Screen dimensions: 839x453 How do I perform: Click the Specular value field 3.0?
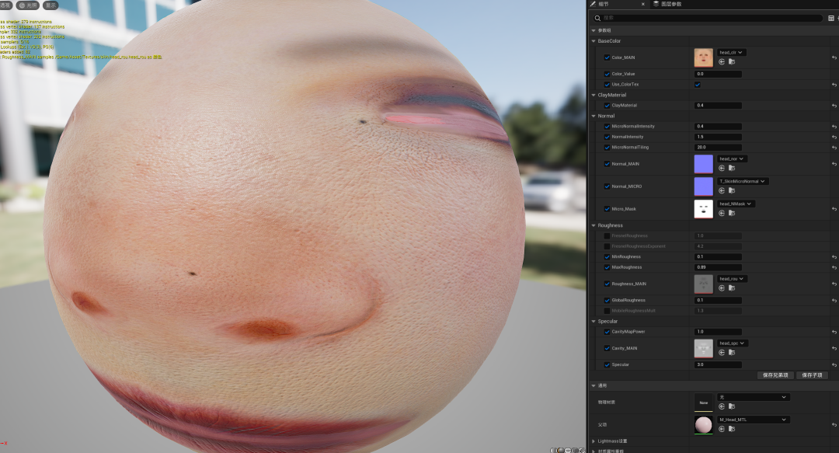(x=718, y=364)
